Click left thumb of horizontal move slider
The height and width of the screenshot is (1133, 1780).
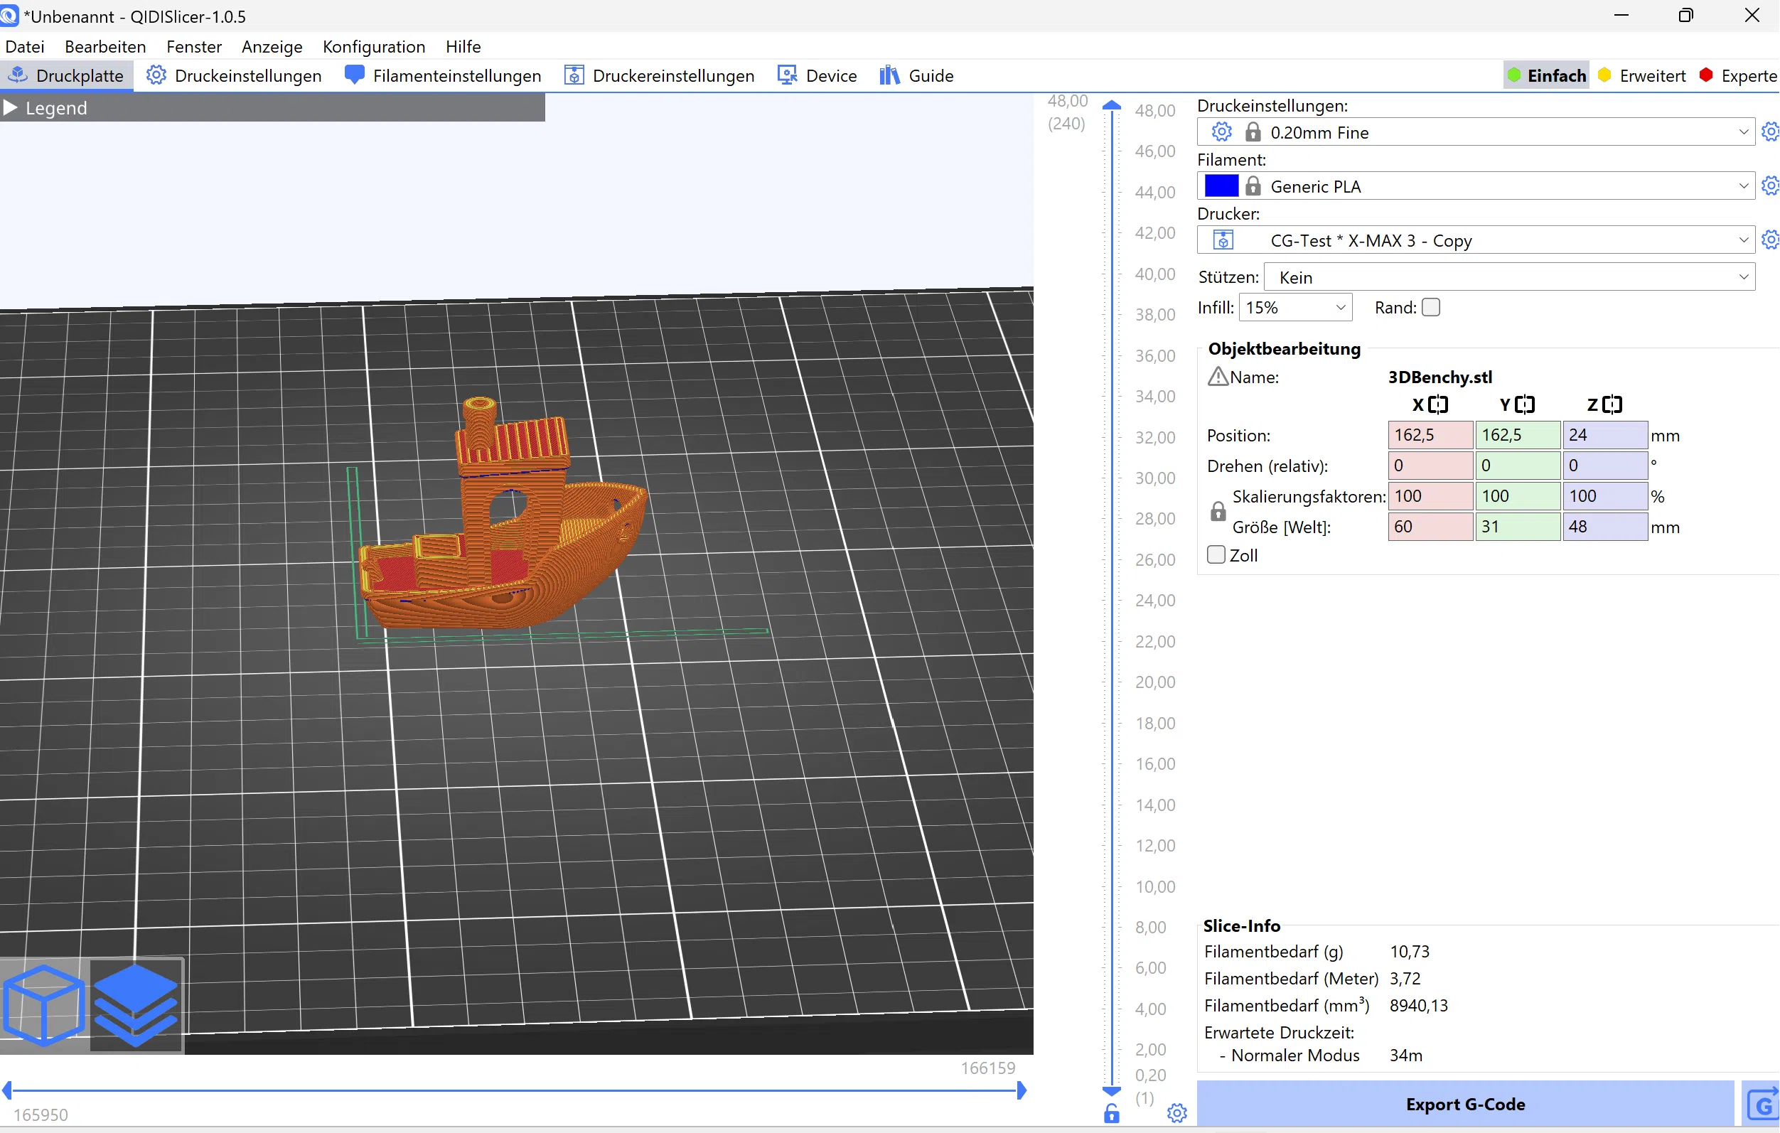pos(6,1090)
